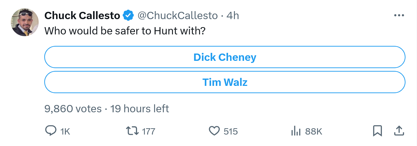Click the 88K views count

(x=313, y=131)
